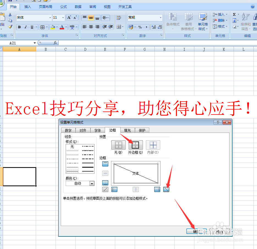This screenshot has height=249, width=257.
Task: Click the diagonal down border icon
Action: tap(166, 189)
